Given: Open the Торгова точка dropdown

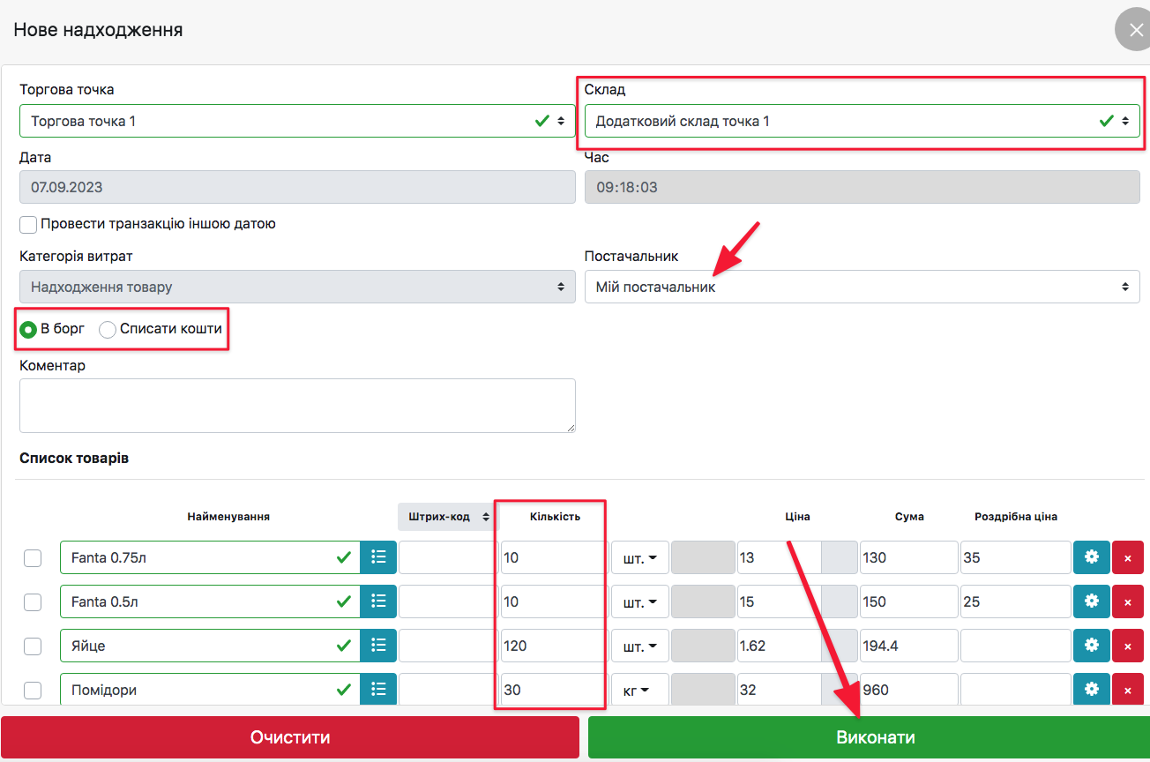Looking at the screenshot, I should point(297,121).
